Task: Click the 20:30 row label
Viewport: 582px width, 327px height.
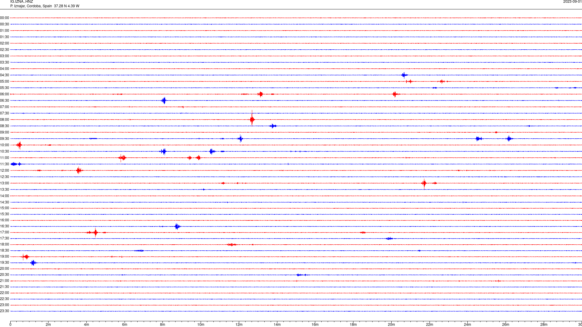Action: [x=5, y=275]
